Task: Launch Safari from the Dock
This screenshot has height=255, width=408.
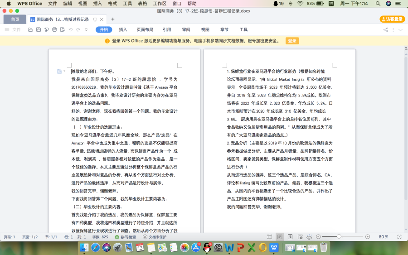Action: pos(96,247)
